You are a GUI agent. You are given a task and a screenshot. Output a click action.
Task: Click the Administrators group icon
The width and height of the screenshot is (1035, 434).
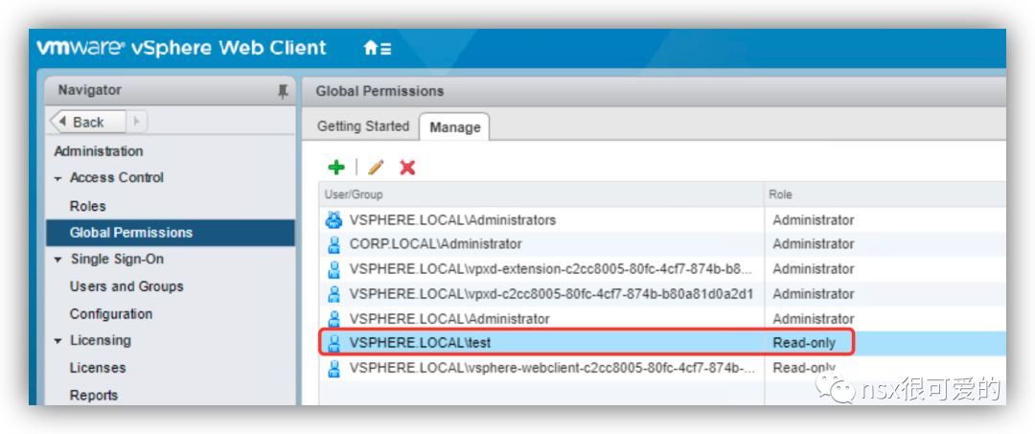tap(334, 219)
